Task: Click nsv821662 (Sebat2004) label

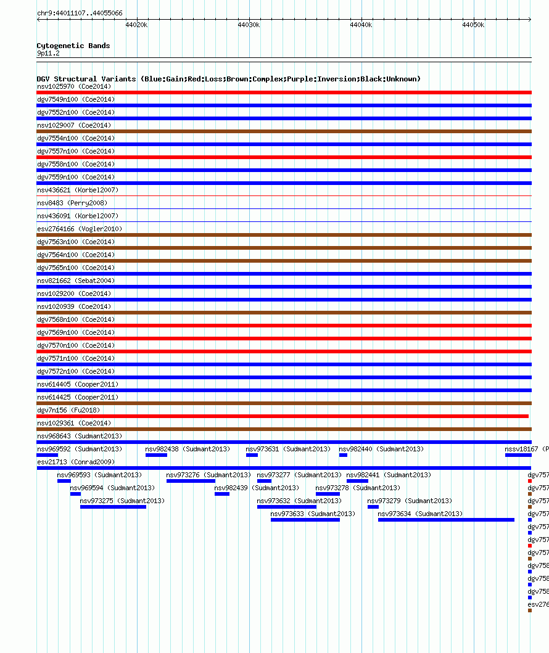Action: (76, 281)
